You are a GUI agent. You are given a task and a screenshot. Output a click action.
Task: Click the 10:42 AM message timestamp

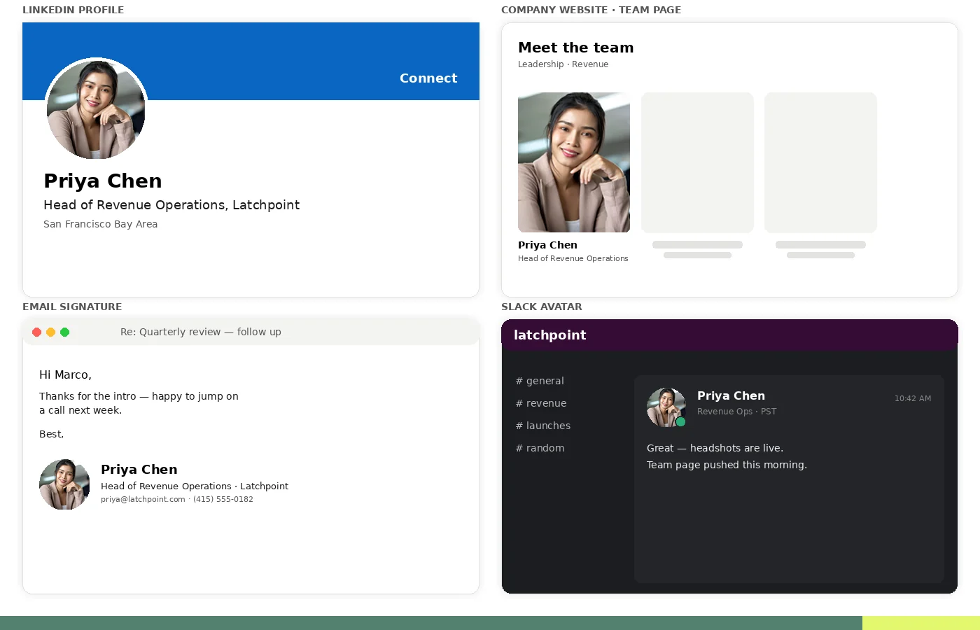[913, 398]
